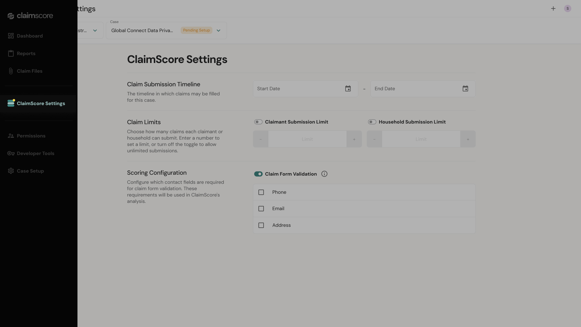
Task: Enable the Claimant Submission Limit toggle
Action: (258, 122)
